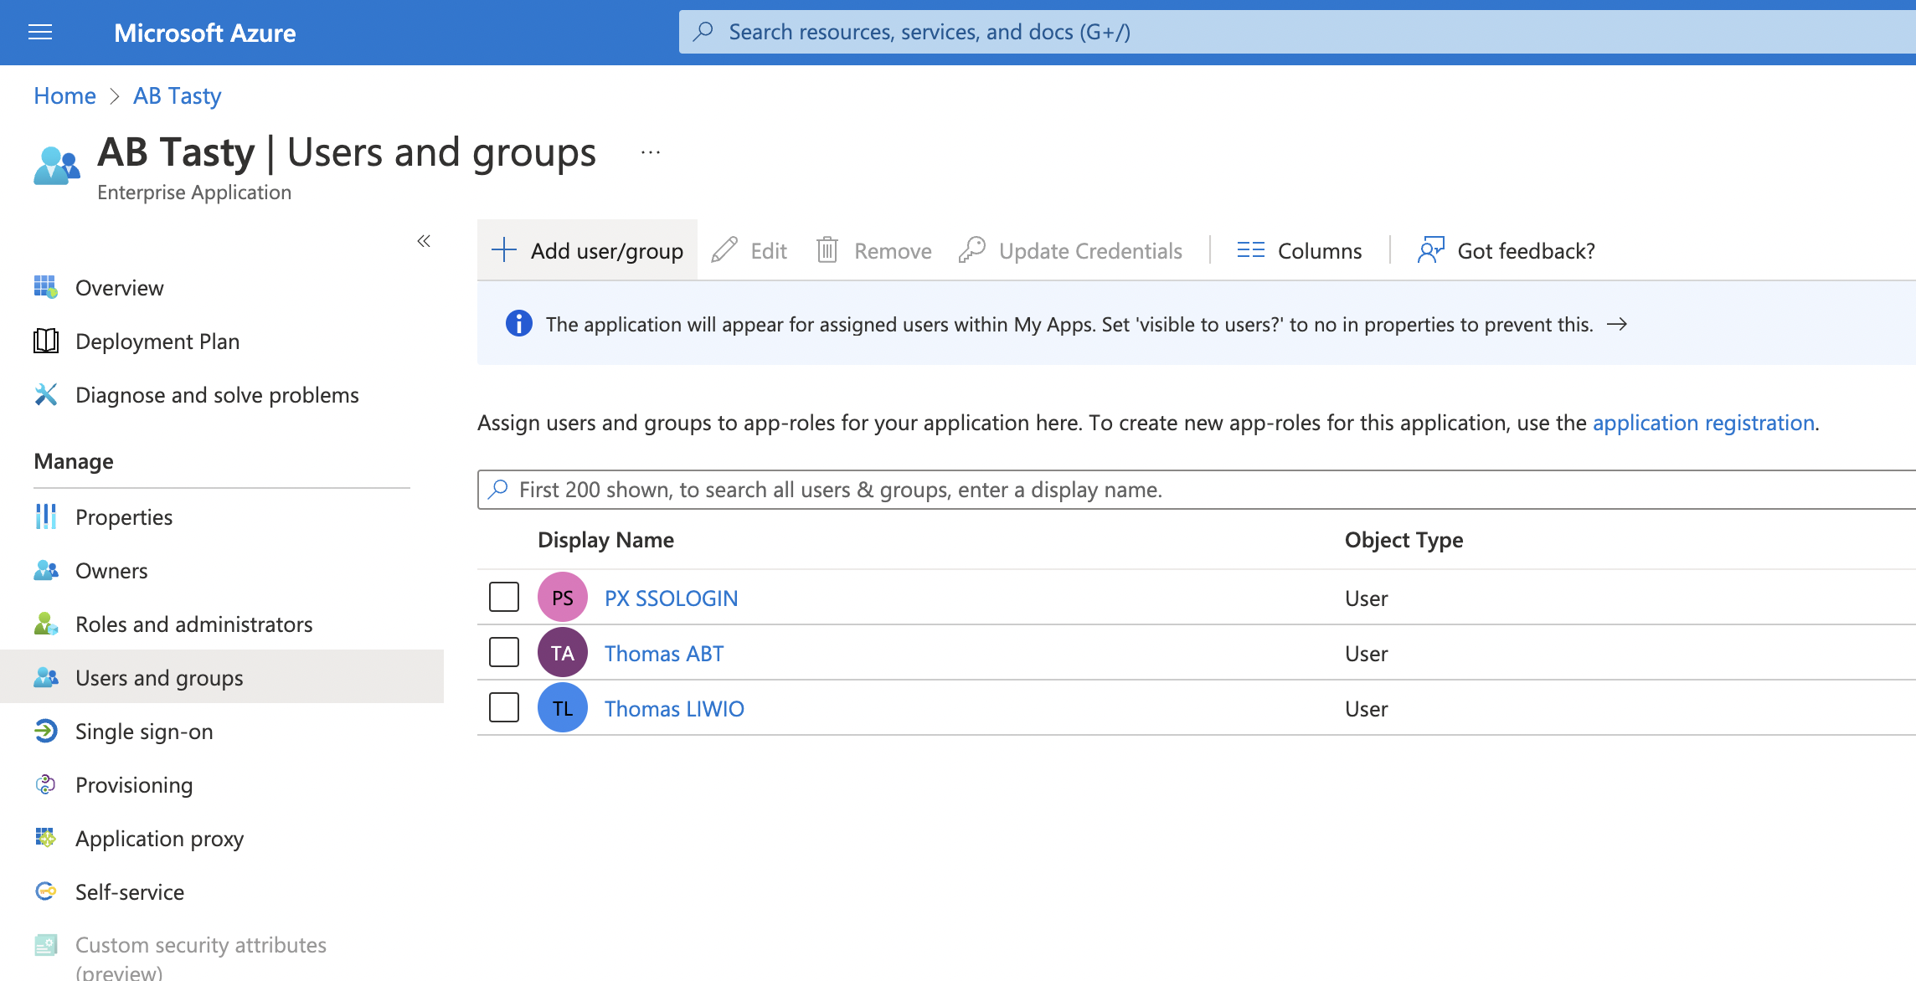
Task: Click the Microsoft Azure title
Action: (x=204, y=33)
